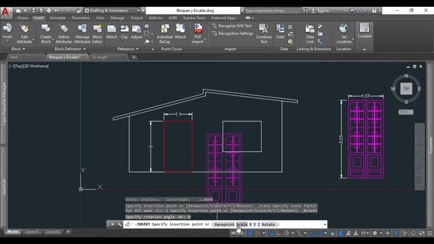This screenshot has height=244, width=434.
Task: Open the WCS coordinate system dropdown
Action: (x=406, y=112)
